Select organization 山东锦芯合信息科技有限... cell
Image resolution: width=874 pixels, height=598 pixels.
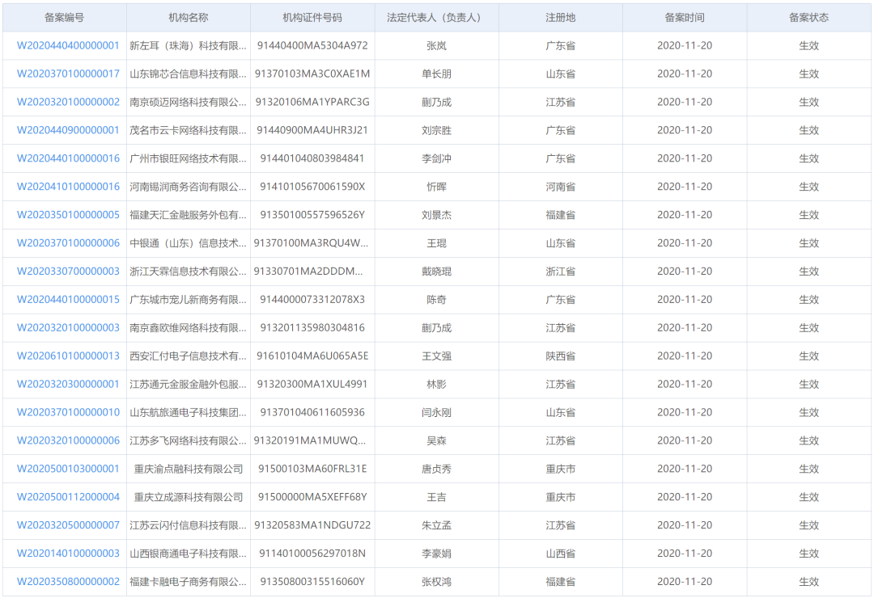click(x=189, y=74)
